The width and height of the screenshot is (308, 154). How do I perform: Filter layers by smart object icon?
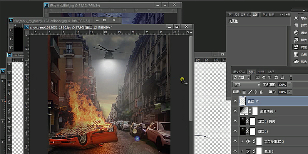pyautogui.click(x=282, y=77)
